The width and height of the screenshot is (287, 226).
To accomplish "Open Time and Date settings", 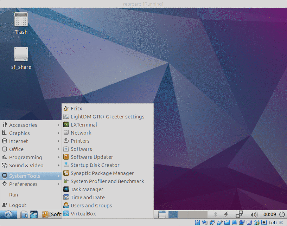I will (107, 197).
